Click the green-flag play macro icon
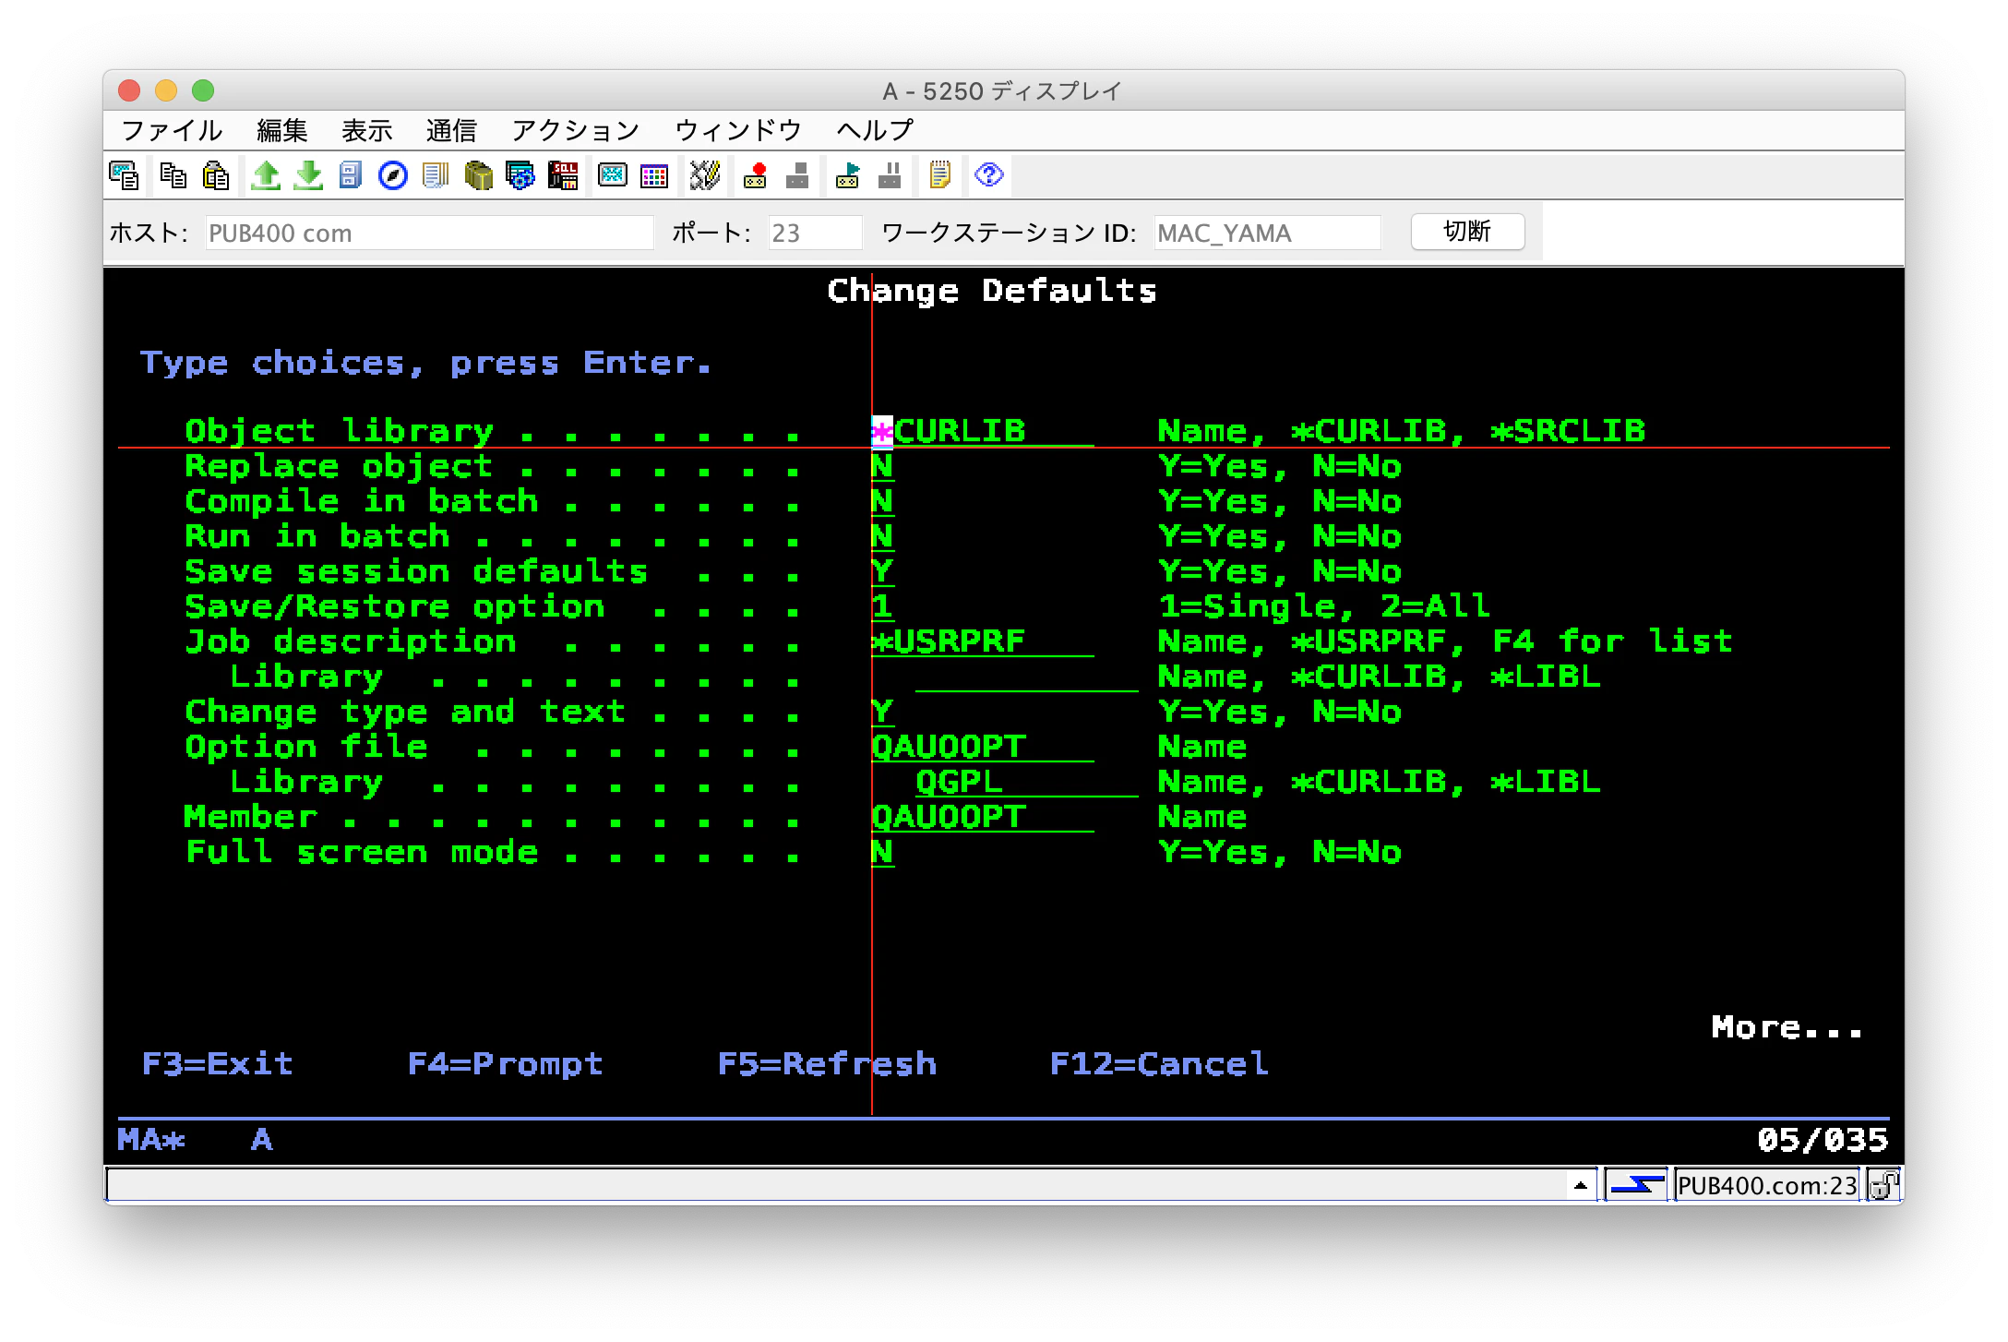The image size is (2008, 1342). pyautogui.click(x=847, y=175)
